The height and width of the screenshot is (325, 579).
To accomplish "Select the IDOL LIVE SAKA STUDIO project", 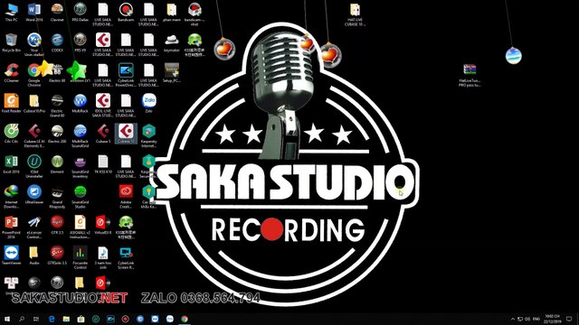I will pos(103,106).
